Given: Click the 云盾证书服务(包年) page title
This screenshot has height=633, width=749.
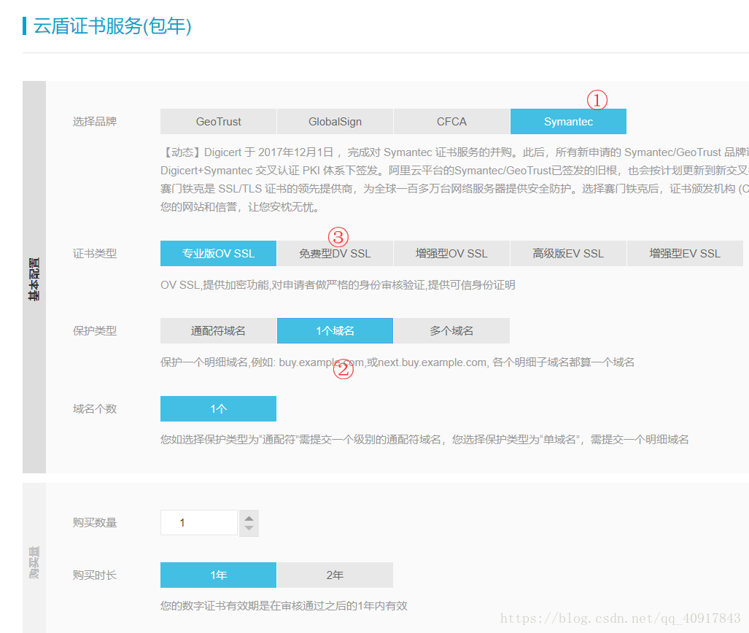Looking at the screenshot, I should (113, 26).
